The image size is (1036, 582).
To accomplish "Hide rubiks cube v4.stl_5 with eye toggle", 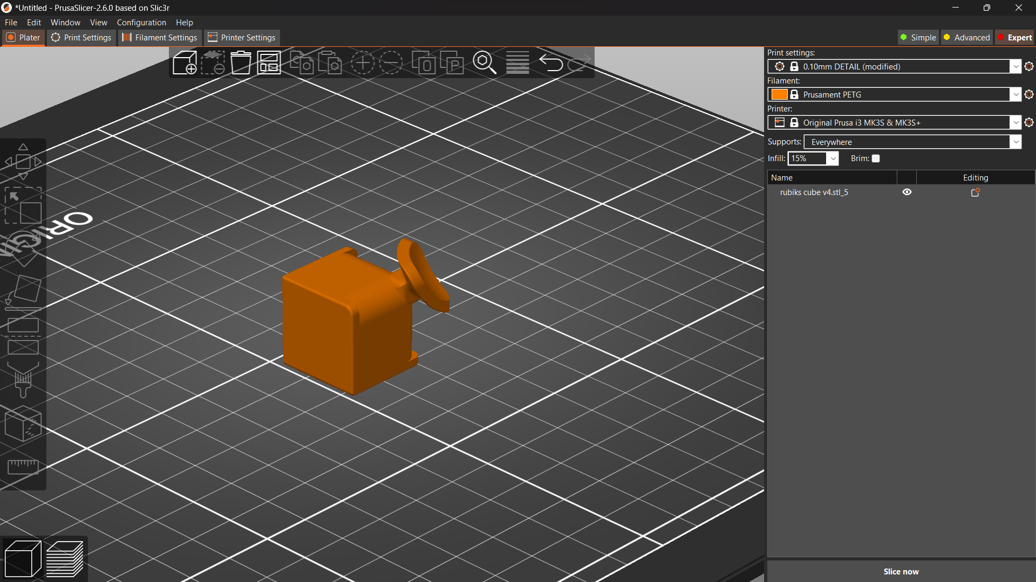I will coord(906,192).
